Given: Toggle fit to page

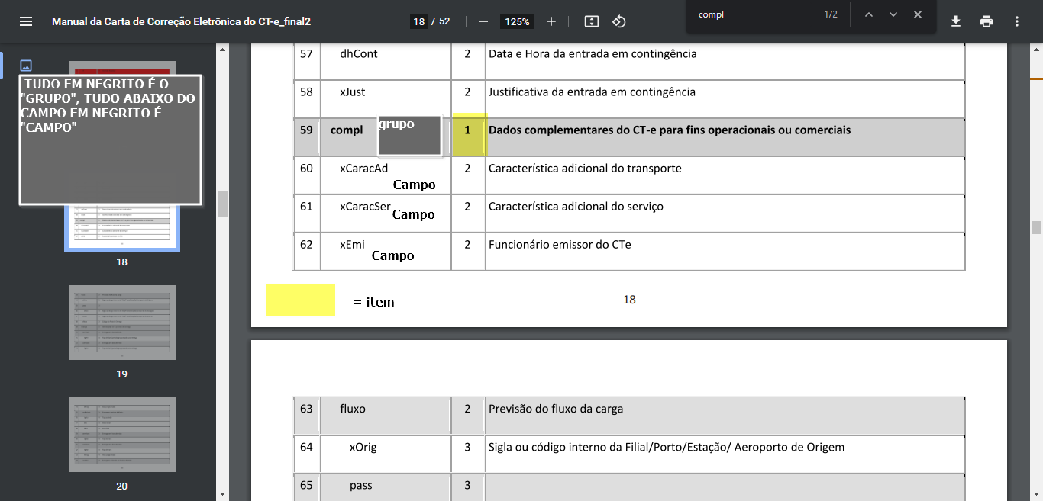Looking at the screenshot, I should pos(592,21).
